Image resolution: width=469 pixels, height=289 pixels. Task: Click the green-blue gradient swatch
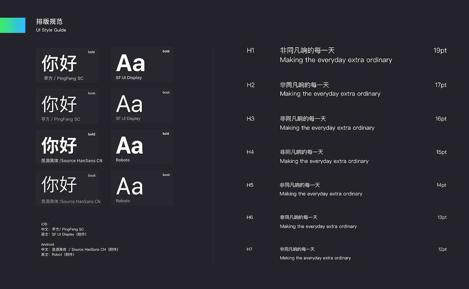tap(13, 25)
